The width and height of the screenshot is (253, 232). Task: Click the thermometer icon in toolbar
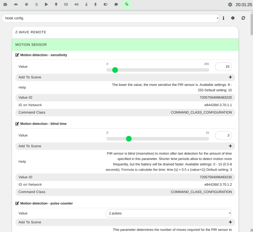click(86, 4)
